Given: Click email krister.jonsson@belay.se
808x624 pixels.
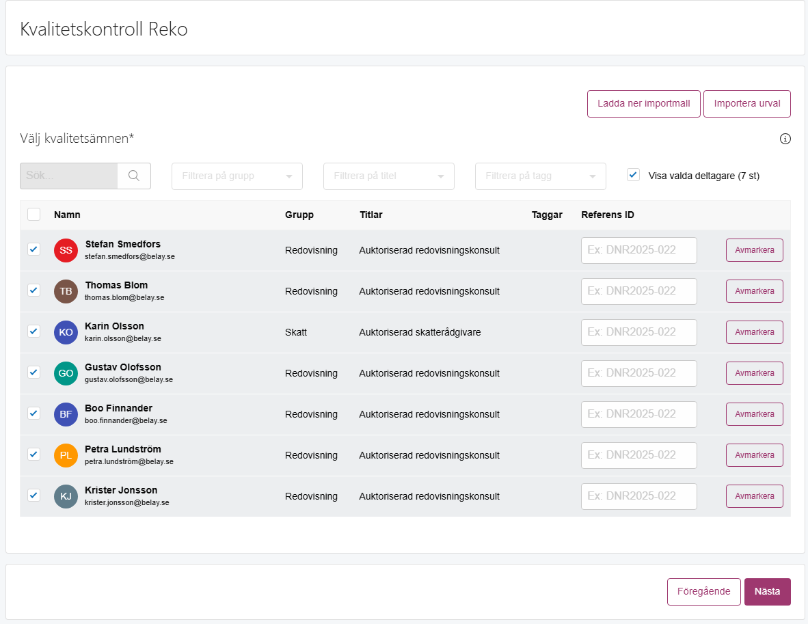Looking at the screenshot, I should click(x=127, y=502).
